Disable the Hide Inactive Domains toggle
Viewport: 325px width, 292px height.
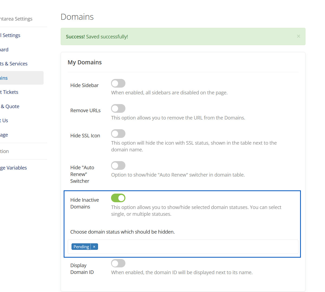[118, 198]
